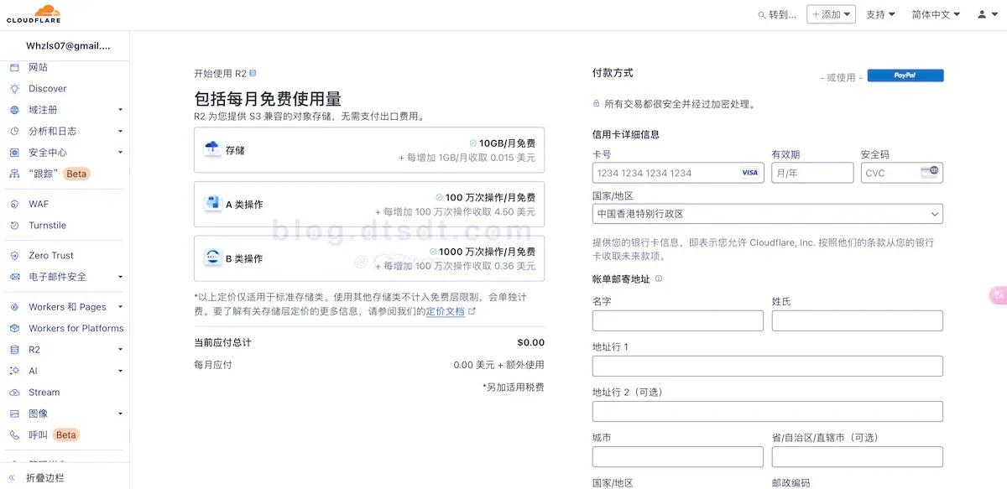Open Turnstile from its sidebar icon
Screen dimensions: 1007x489
pos(14,226)
